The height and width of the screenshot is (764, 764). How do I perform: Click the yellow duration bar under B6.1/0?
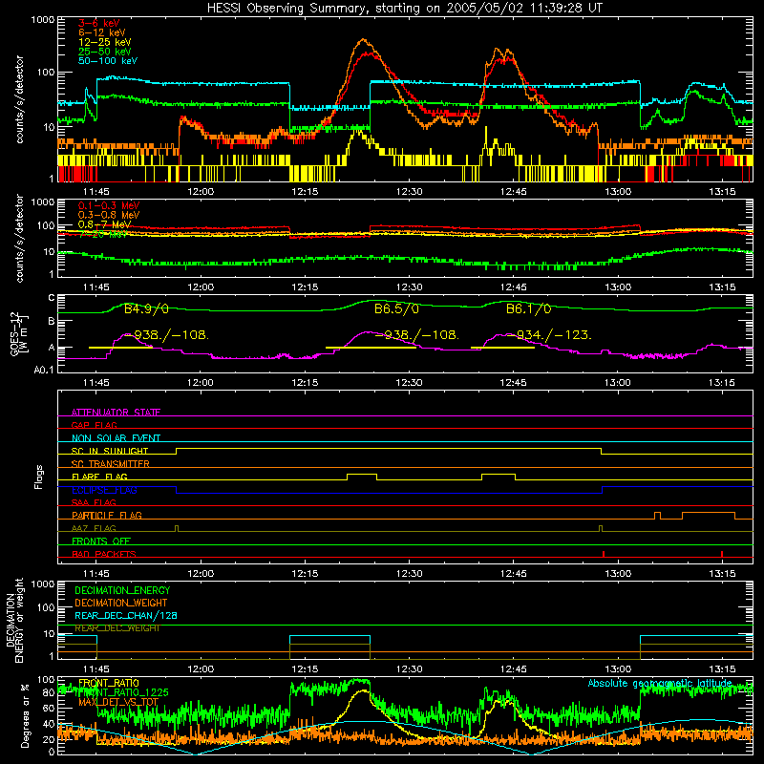[502, 348]
